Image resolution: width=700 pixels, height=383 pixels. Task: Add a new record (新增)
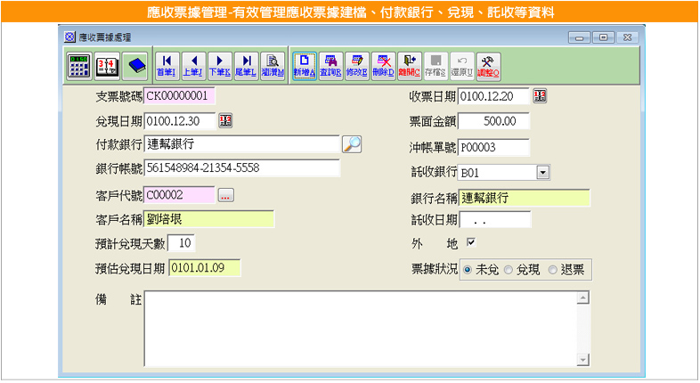305,65
